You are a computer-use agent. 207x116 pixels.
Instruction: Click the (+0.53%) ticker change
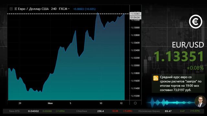pyautogui.click(x=195, y=111)
